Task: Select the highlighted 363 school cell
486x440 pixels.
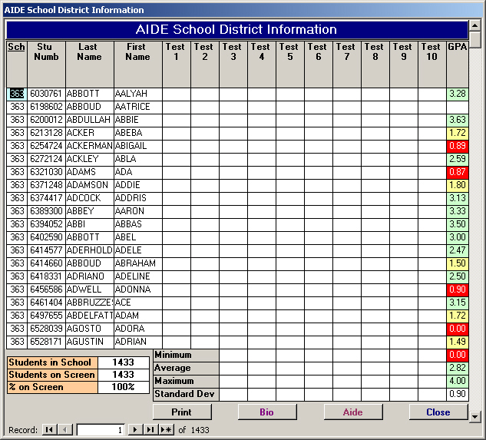Action: (17, 94)
